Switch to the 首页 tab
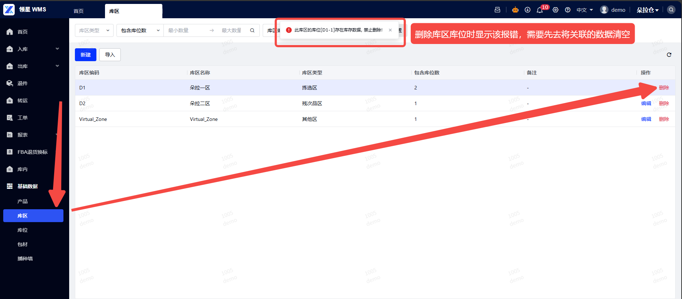Image resolution: width=682 pixels, height=299 pixels. click(78, 11)
